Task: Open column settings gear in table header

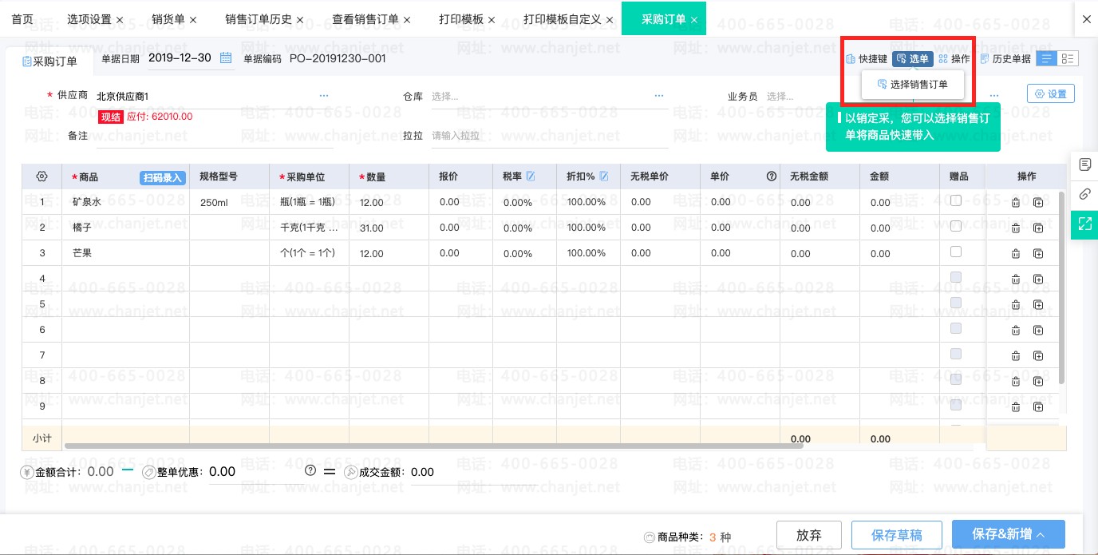Action: [42, 176]
